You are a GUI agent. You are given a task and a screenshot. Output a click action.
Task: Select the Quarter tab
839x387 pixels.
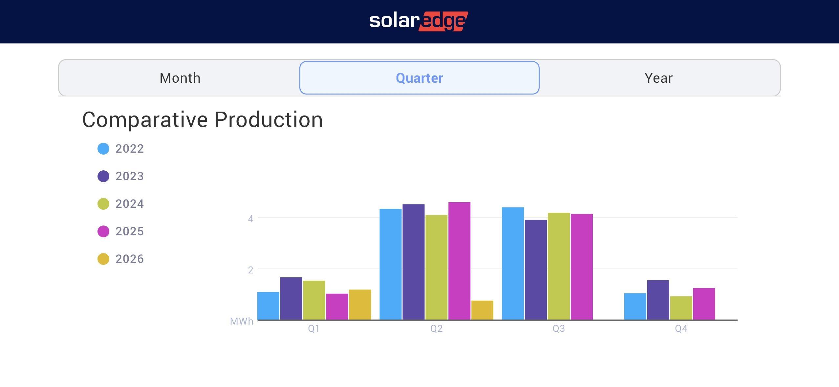(419, 78)
